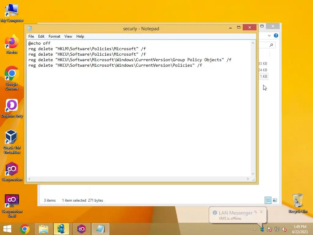
Task: Switch to File Explorer in taskbar
Action: [x=44, y=229]
